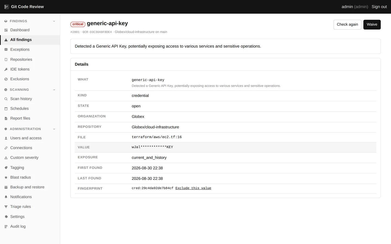Click the Audit log lines icon
The height and width of the screenshot is (244, 391).
[x=6, y=227]
